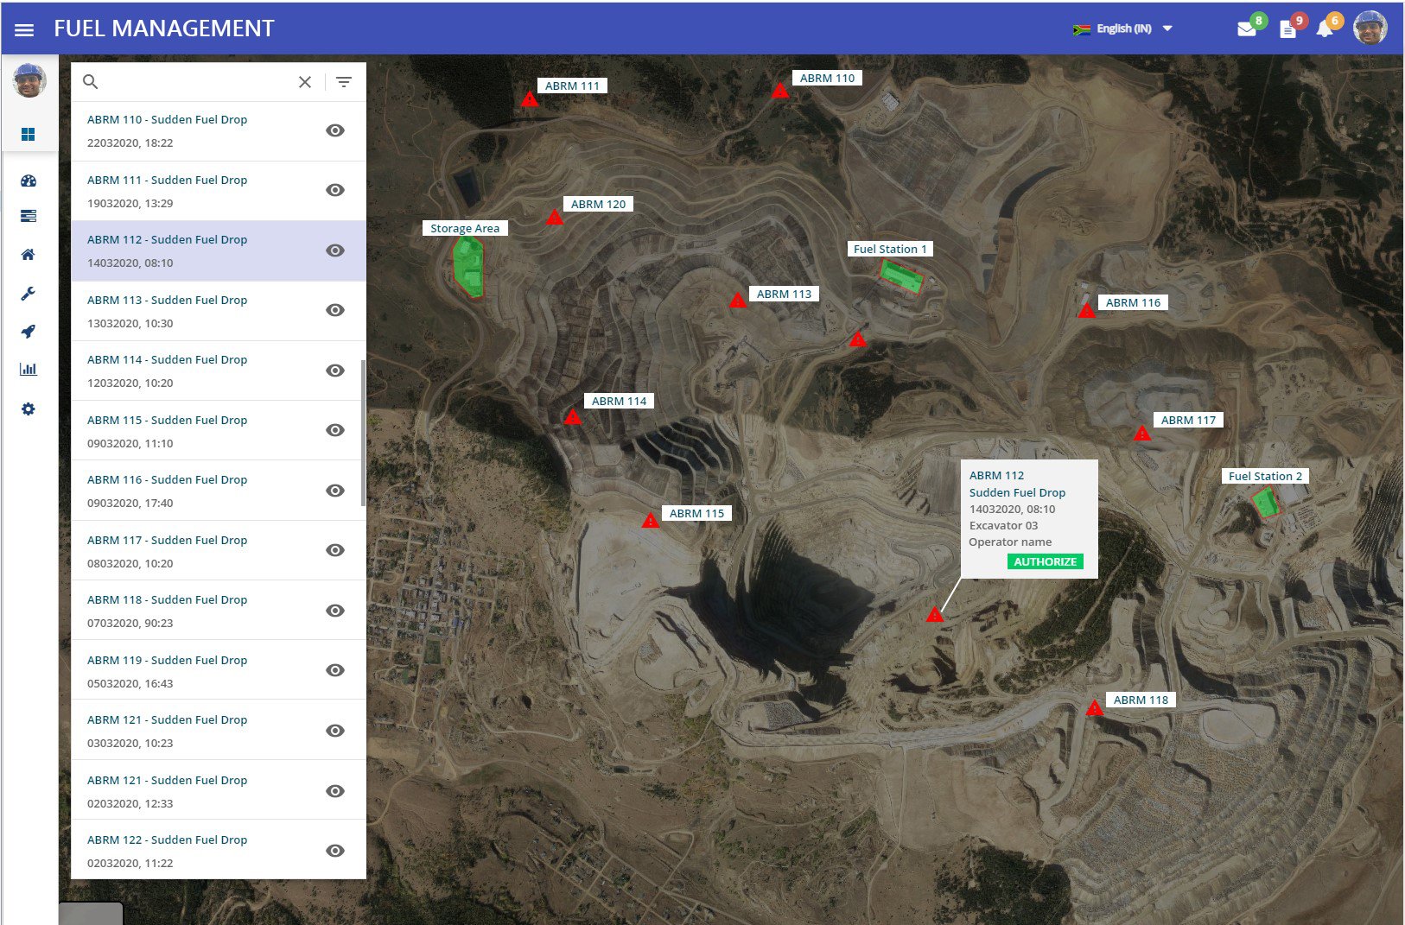Click the search input field
This screenshot has width=1405, height=925.
click(197, 82)
